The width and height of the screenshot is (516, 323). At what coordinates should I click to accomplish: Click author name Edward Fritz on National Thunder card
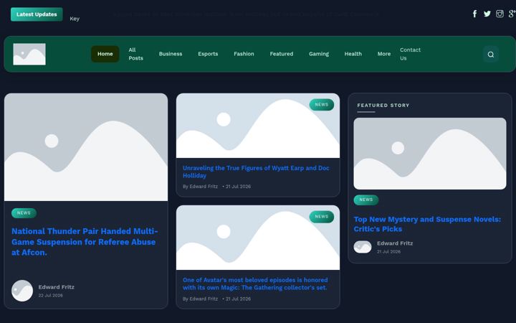tap(57, 287)
